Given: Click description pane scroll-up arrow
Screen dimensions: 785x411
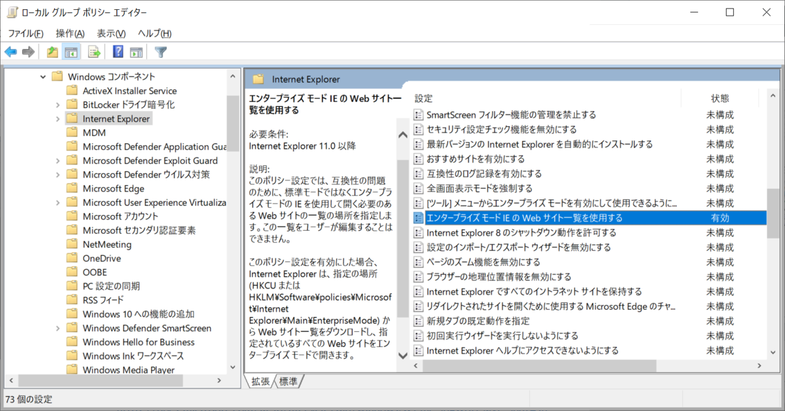Looking at the screenshot, I should (x=403, y=135).
